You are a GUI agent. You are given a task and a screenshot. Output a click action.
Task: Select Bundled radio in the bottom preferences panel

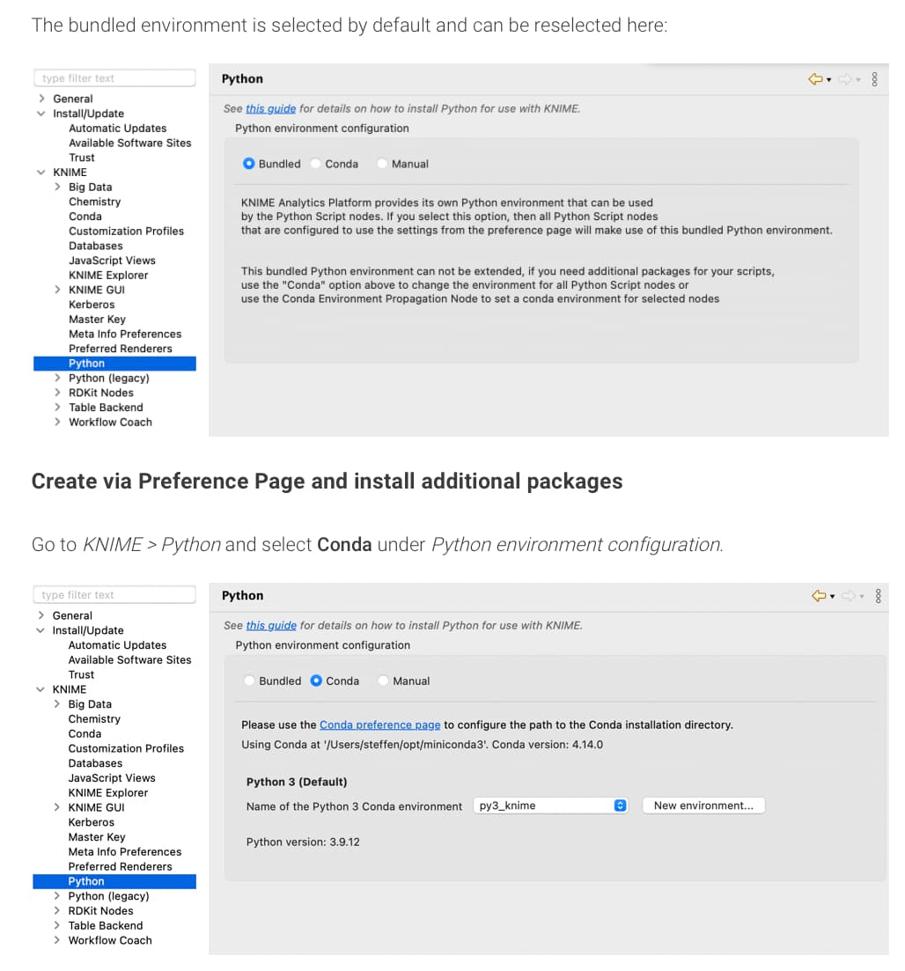coord(249,680)
